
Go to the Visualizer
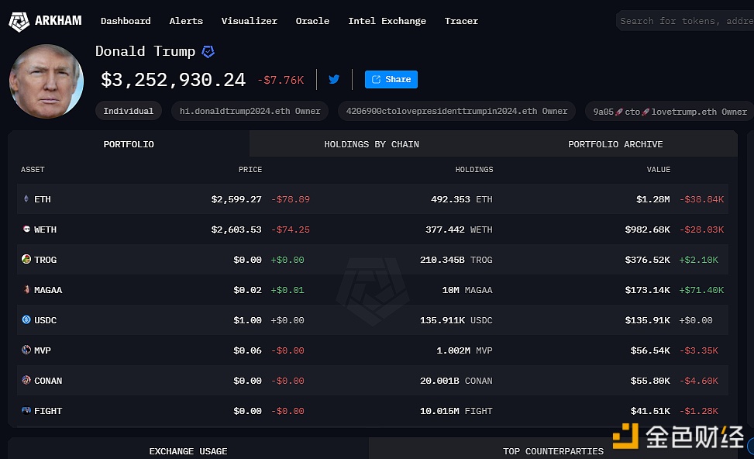click(x=249, y=21)
